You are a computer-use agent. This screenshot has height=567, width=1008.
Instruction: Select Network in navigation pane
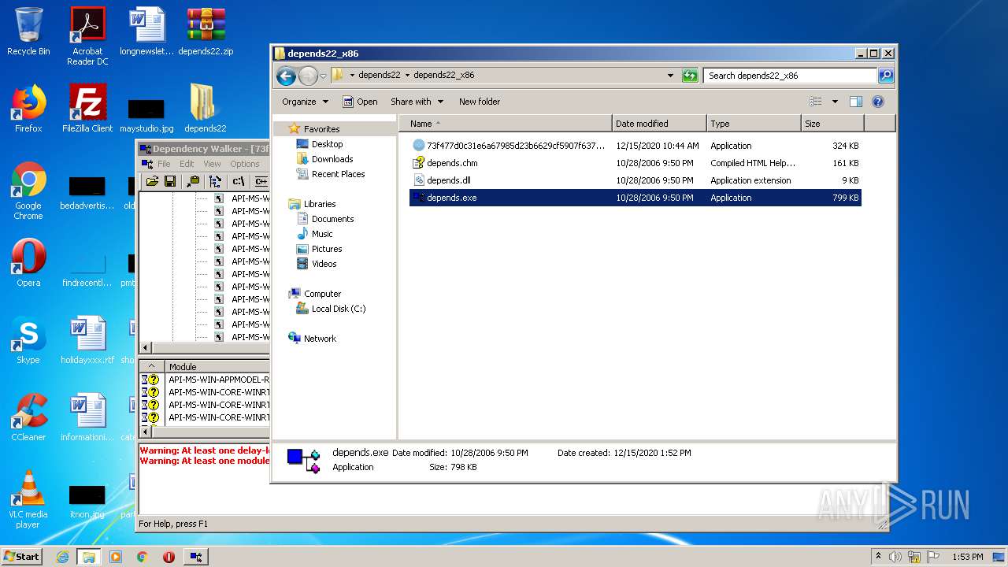click(x=320, y=339)
